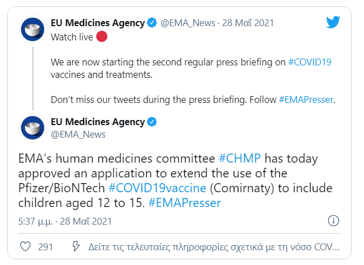Open the #COVID19 hashtag link

pyautogui.click(x=309, y=62)
